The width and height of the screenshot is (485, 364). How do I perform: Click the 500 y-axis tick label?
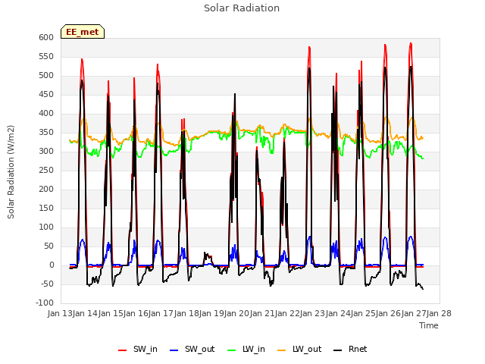tap(46, 75)
